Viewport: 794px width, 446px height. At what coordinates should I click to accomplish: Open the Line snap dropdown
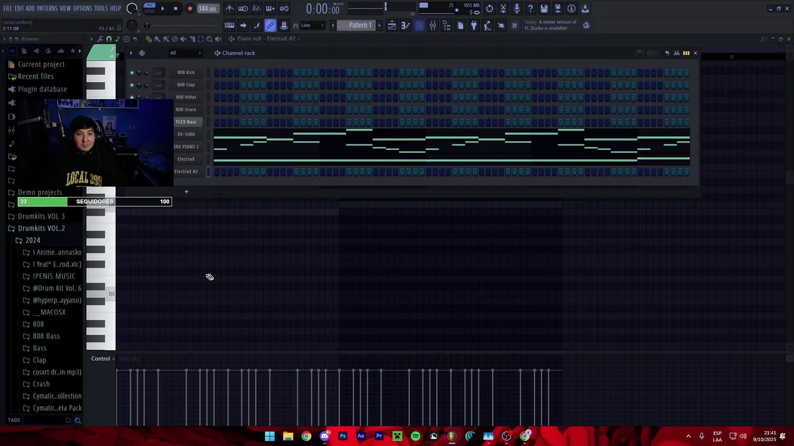click(314, 25)
